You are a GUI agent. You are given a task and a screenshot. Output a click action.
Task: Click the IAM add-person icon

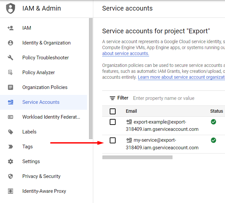click(x=11, y=28)
